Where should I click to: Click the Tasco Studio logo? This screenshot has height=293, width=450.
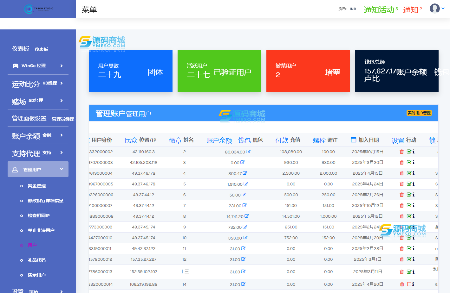[x=38, y=9]
